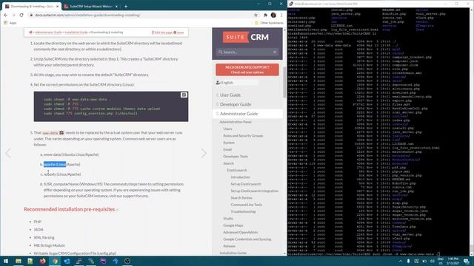Click the docs Search field
The width and height of the screenshot is (474, 266).
pyautogui.click(x=247, y=52)
